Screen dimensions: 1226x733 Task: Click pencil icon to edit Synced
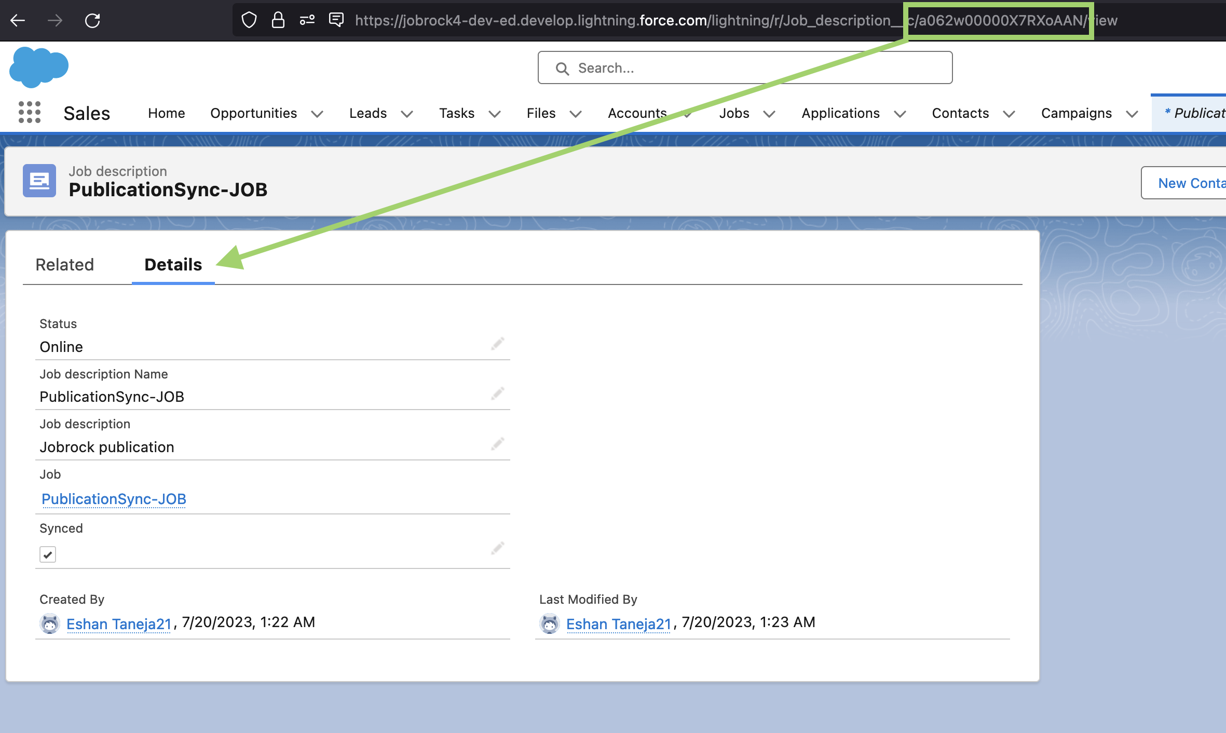(x=497, y=548)
